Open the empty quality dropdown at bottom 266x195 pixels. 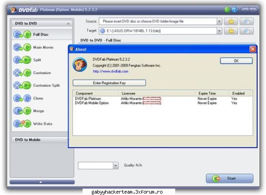point(98,165)
